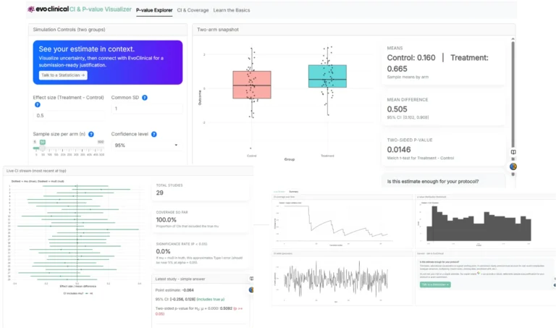Select the Summary tab above the charts
The image size is (556, 328).
[293, 191]
